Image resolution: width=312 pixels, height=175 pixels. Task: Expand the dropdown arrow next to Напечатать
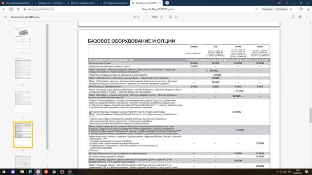[x=291, y=9]
